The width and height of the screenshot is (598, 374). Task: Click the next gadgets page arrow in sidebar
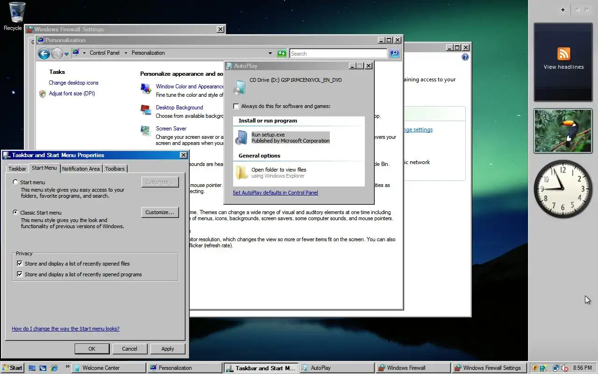tap(587, 10)
